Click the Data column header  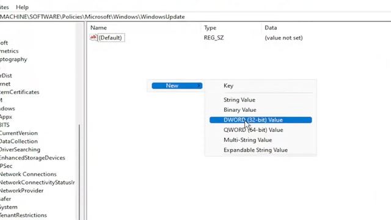click(271, 28)
